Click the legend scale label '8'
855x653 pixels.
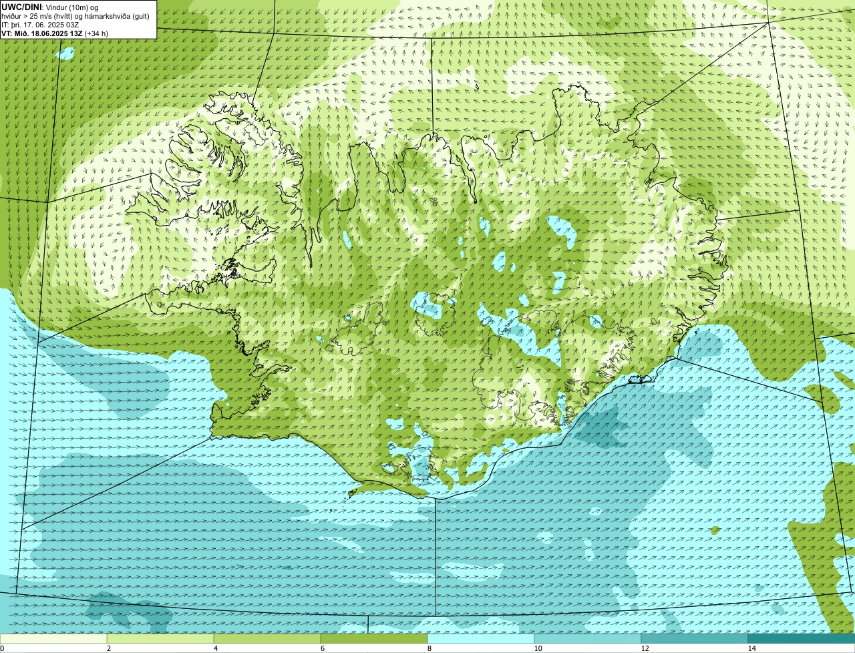coord(429,648)
